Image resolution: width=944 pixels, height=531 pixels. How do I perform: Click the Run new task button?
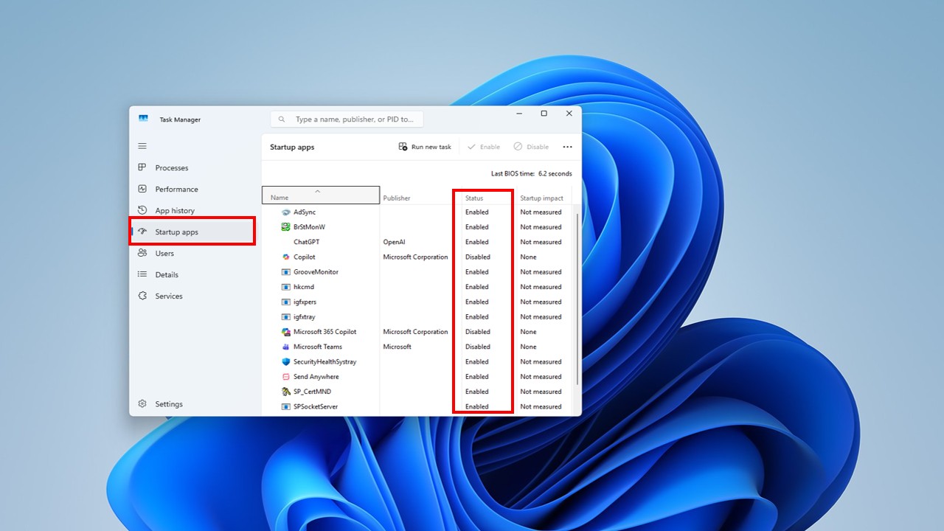pos(425,147)
